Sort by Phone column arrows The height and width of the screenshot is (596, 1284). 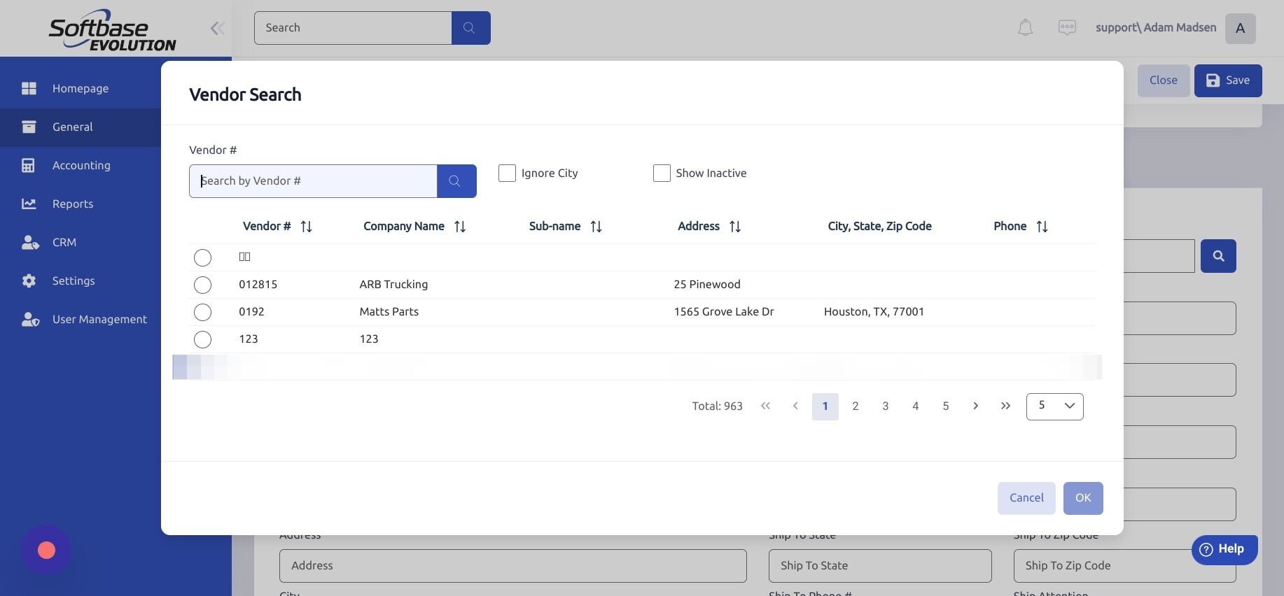pos(1042,227)
